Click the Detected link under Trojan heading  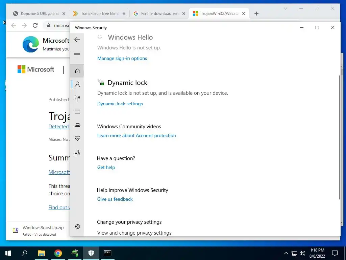point(59,127)
